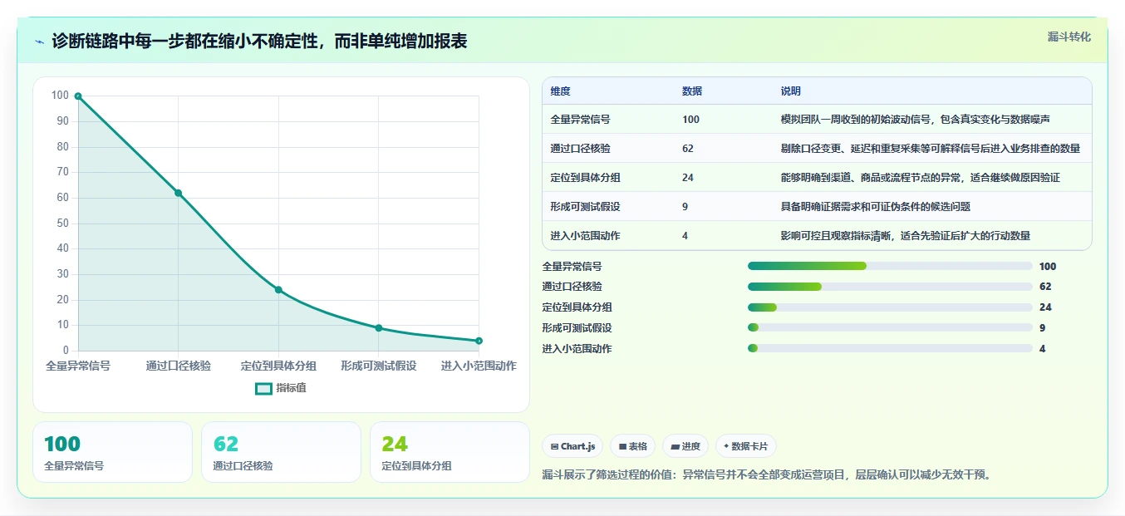Open the 62 通过口径核验 data card
Screen dimensions: 1125x516
tap(281, 452)
